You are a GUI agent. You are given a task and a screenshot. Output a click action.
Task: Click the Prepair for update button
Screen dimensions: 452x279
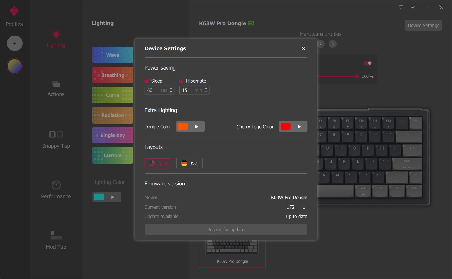coord(226,229)
